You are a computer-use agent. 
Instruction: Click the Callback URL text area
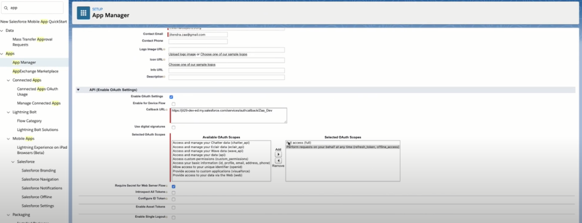pos(229,115)
